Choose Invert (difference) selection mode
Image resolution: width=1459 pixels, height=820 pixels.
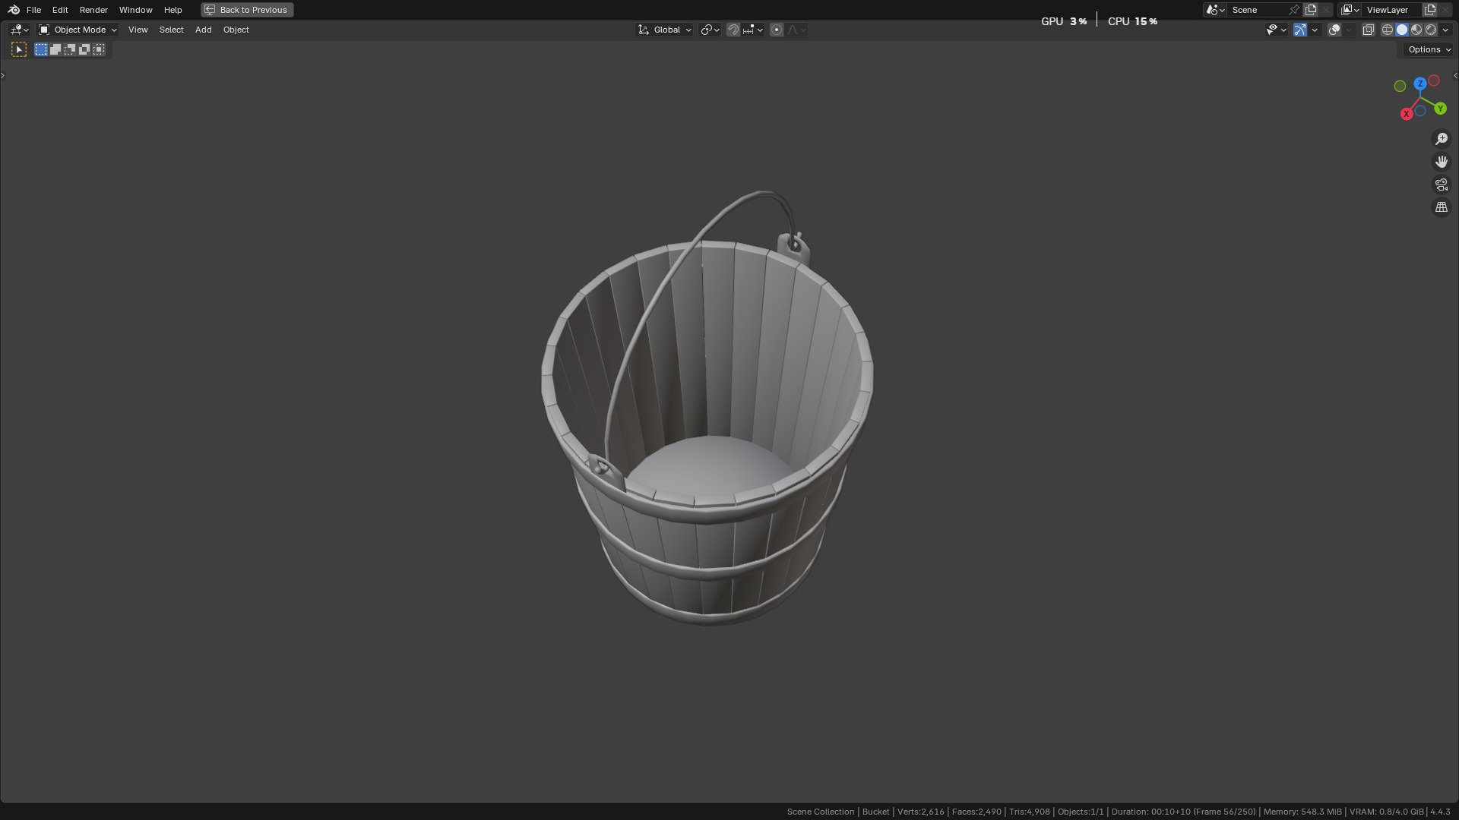pos(84,49)
